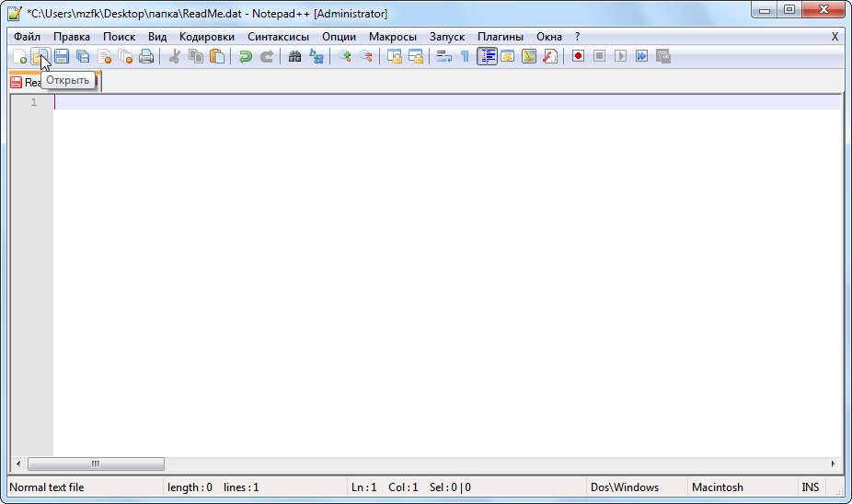
Task: Open the Плагины menu
Action: [500, 37]
